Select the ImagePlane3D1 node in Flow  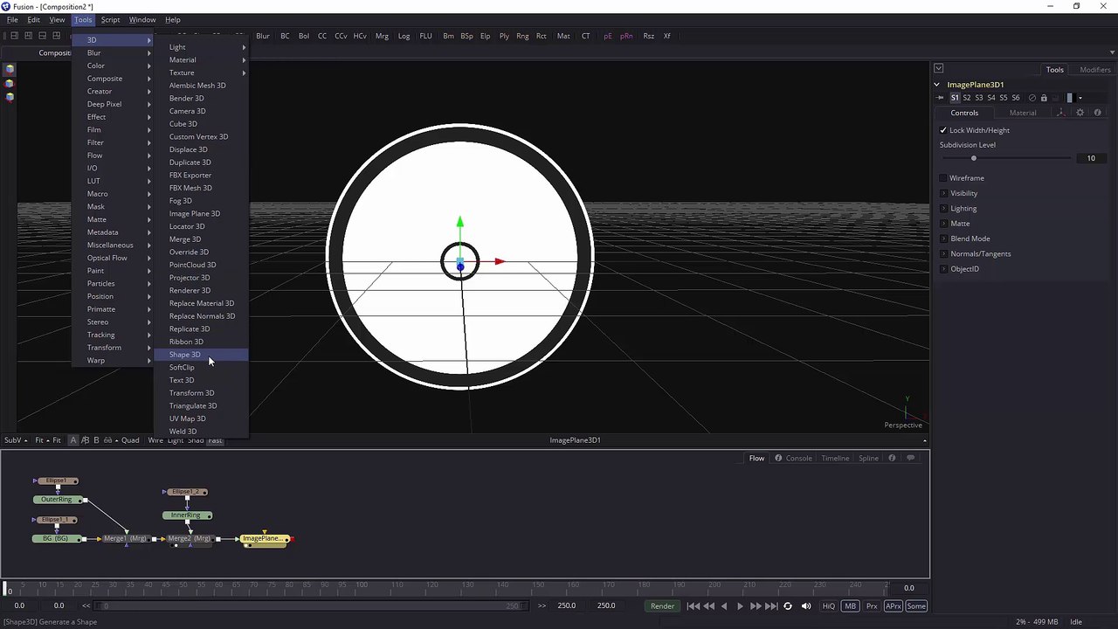[264, 538]
